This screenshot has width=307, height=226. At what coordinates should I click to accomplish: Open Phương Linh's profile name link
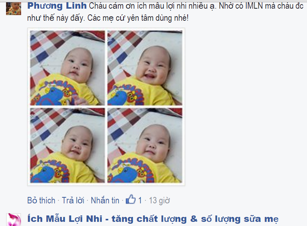coord(57,6)
